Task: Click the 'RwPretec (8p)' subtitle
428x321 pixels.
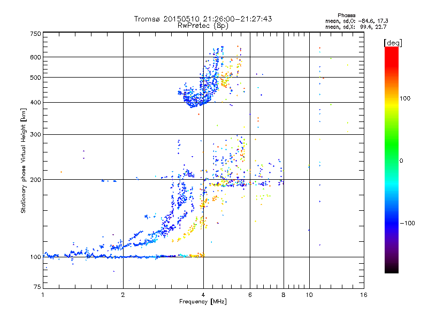Action: 203,26
